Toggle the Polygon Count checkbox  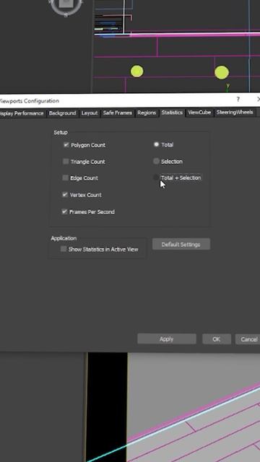pyautogui.click(x=66, y=144)
